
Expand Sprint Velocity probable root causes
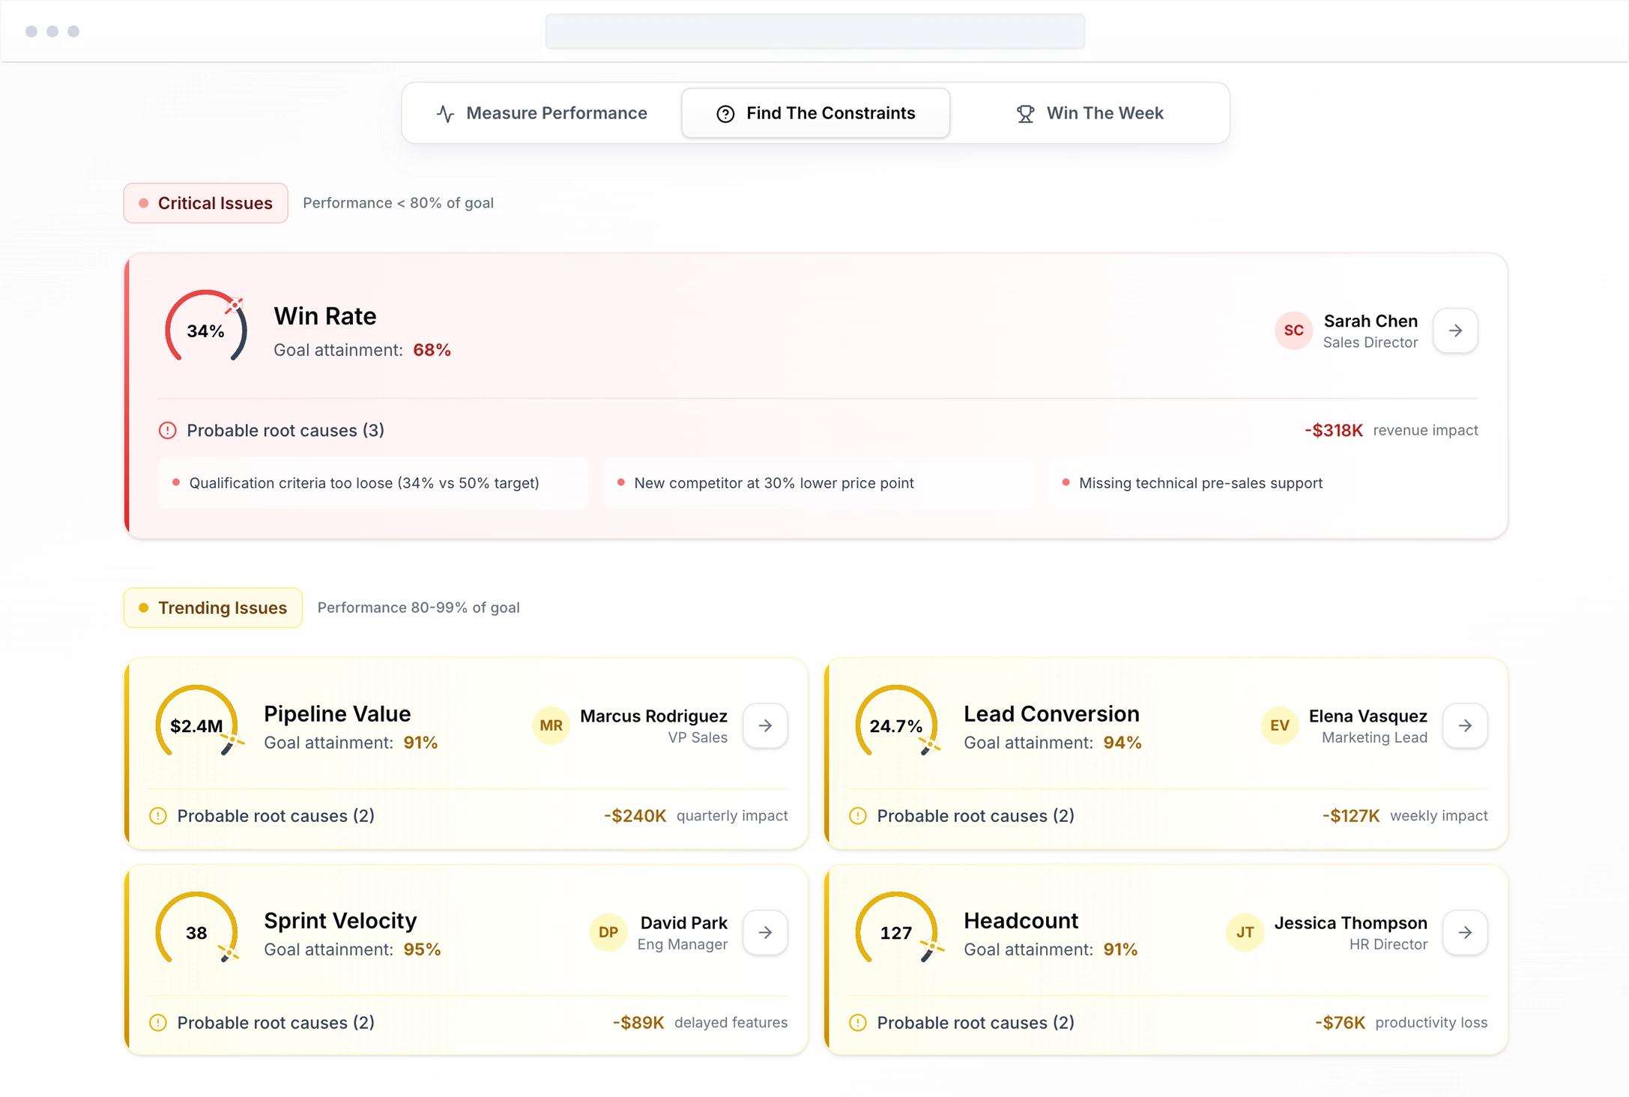coord(275,1022)
